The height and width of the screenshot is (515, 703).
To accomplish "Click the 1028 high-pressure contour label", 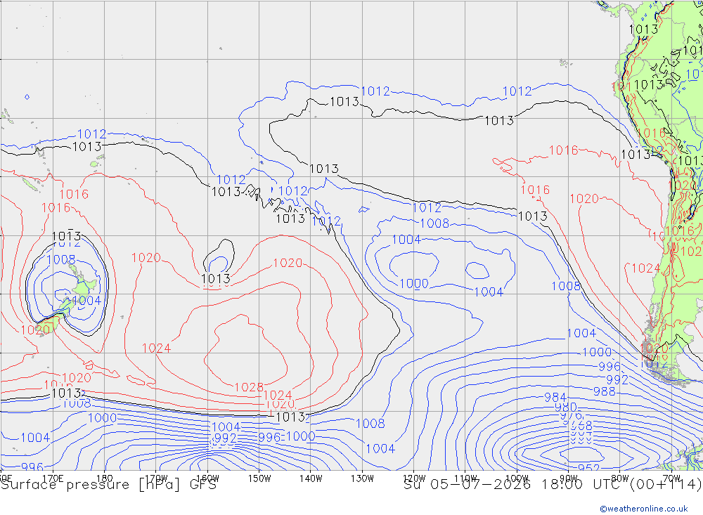I will (249, 387).
